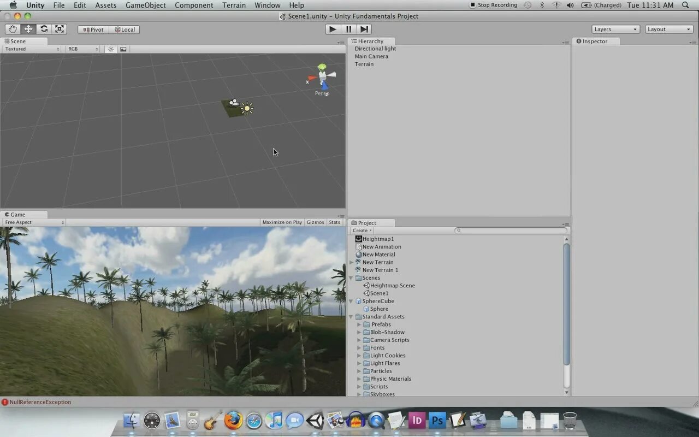Select Main Camera in Hierarchy

371,56
